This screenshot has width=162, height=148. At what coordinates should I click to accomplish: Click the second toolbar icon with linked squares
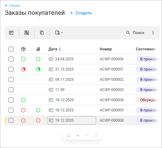[27, 33]
